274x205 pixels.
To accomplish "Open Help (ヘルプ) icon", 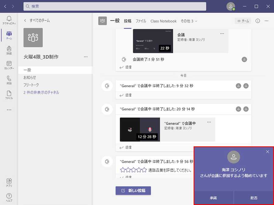I will click(9, 197).
